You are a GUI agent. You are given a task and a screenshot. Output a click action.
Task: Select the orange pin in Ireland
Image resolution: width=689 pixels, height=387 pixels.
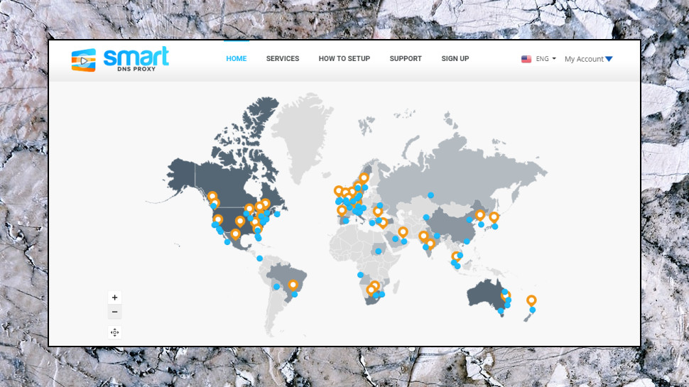[338, 191]
